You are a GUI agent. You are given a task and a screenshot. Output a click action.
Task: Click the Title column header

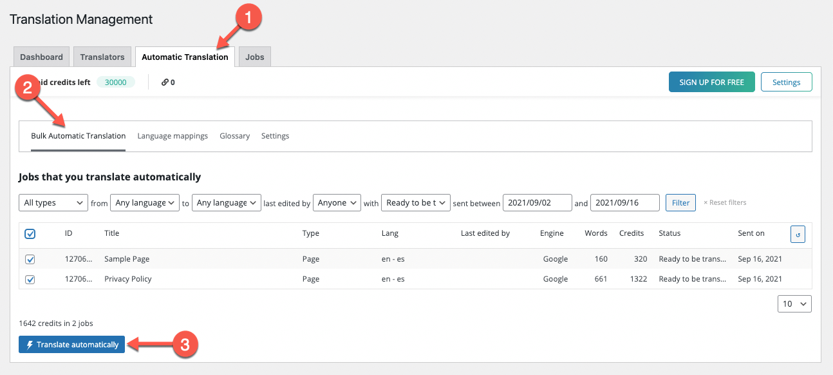point(112,233)
